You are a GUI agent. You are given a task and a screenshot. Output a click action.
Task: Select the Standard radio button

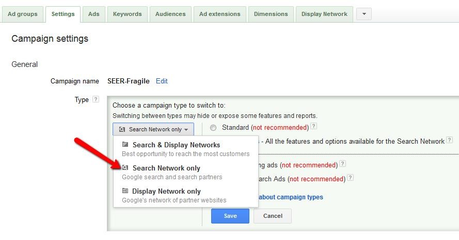[213, 128]
